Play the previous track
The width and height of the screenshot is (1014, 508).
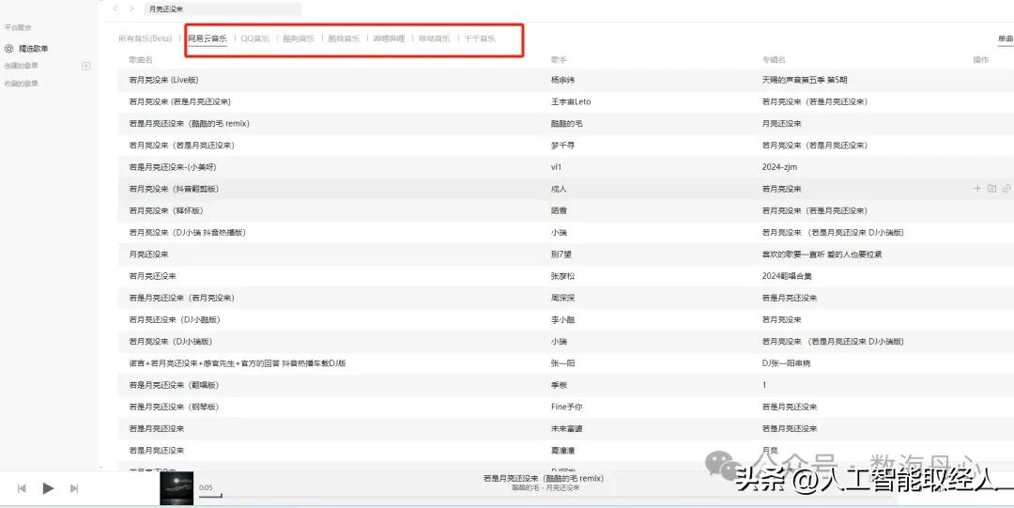22,488
